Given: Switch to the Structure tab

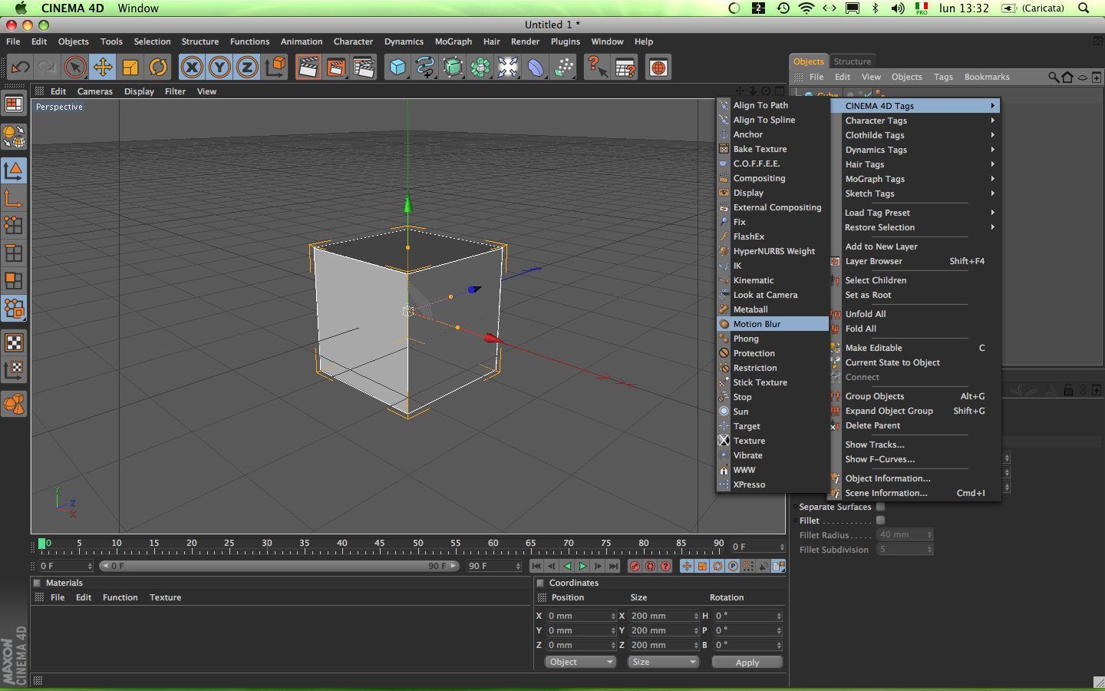Looking at the screenshot, I should (x=852, y=61).
